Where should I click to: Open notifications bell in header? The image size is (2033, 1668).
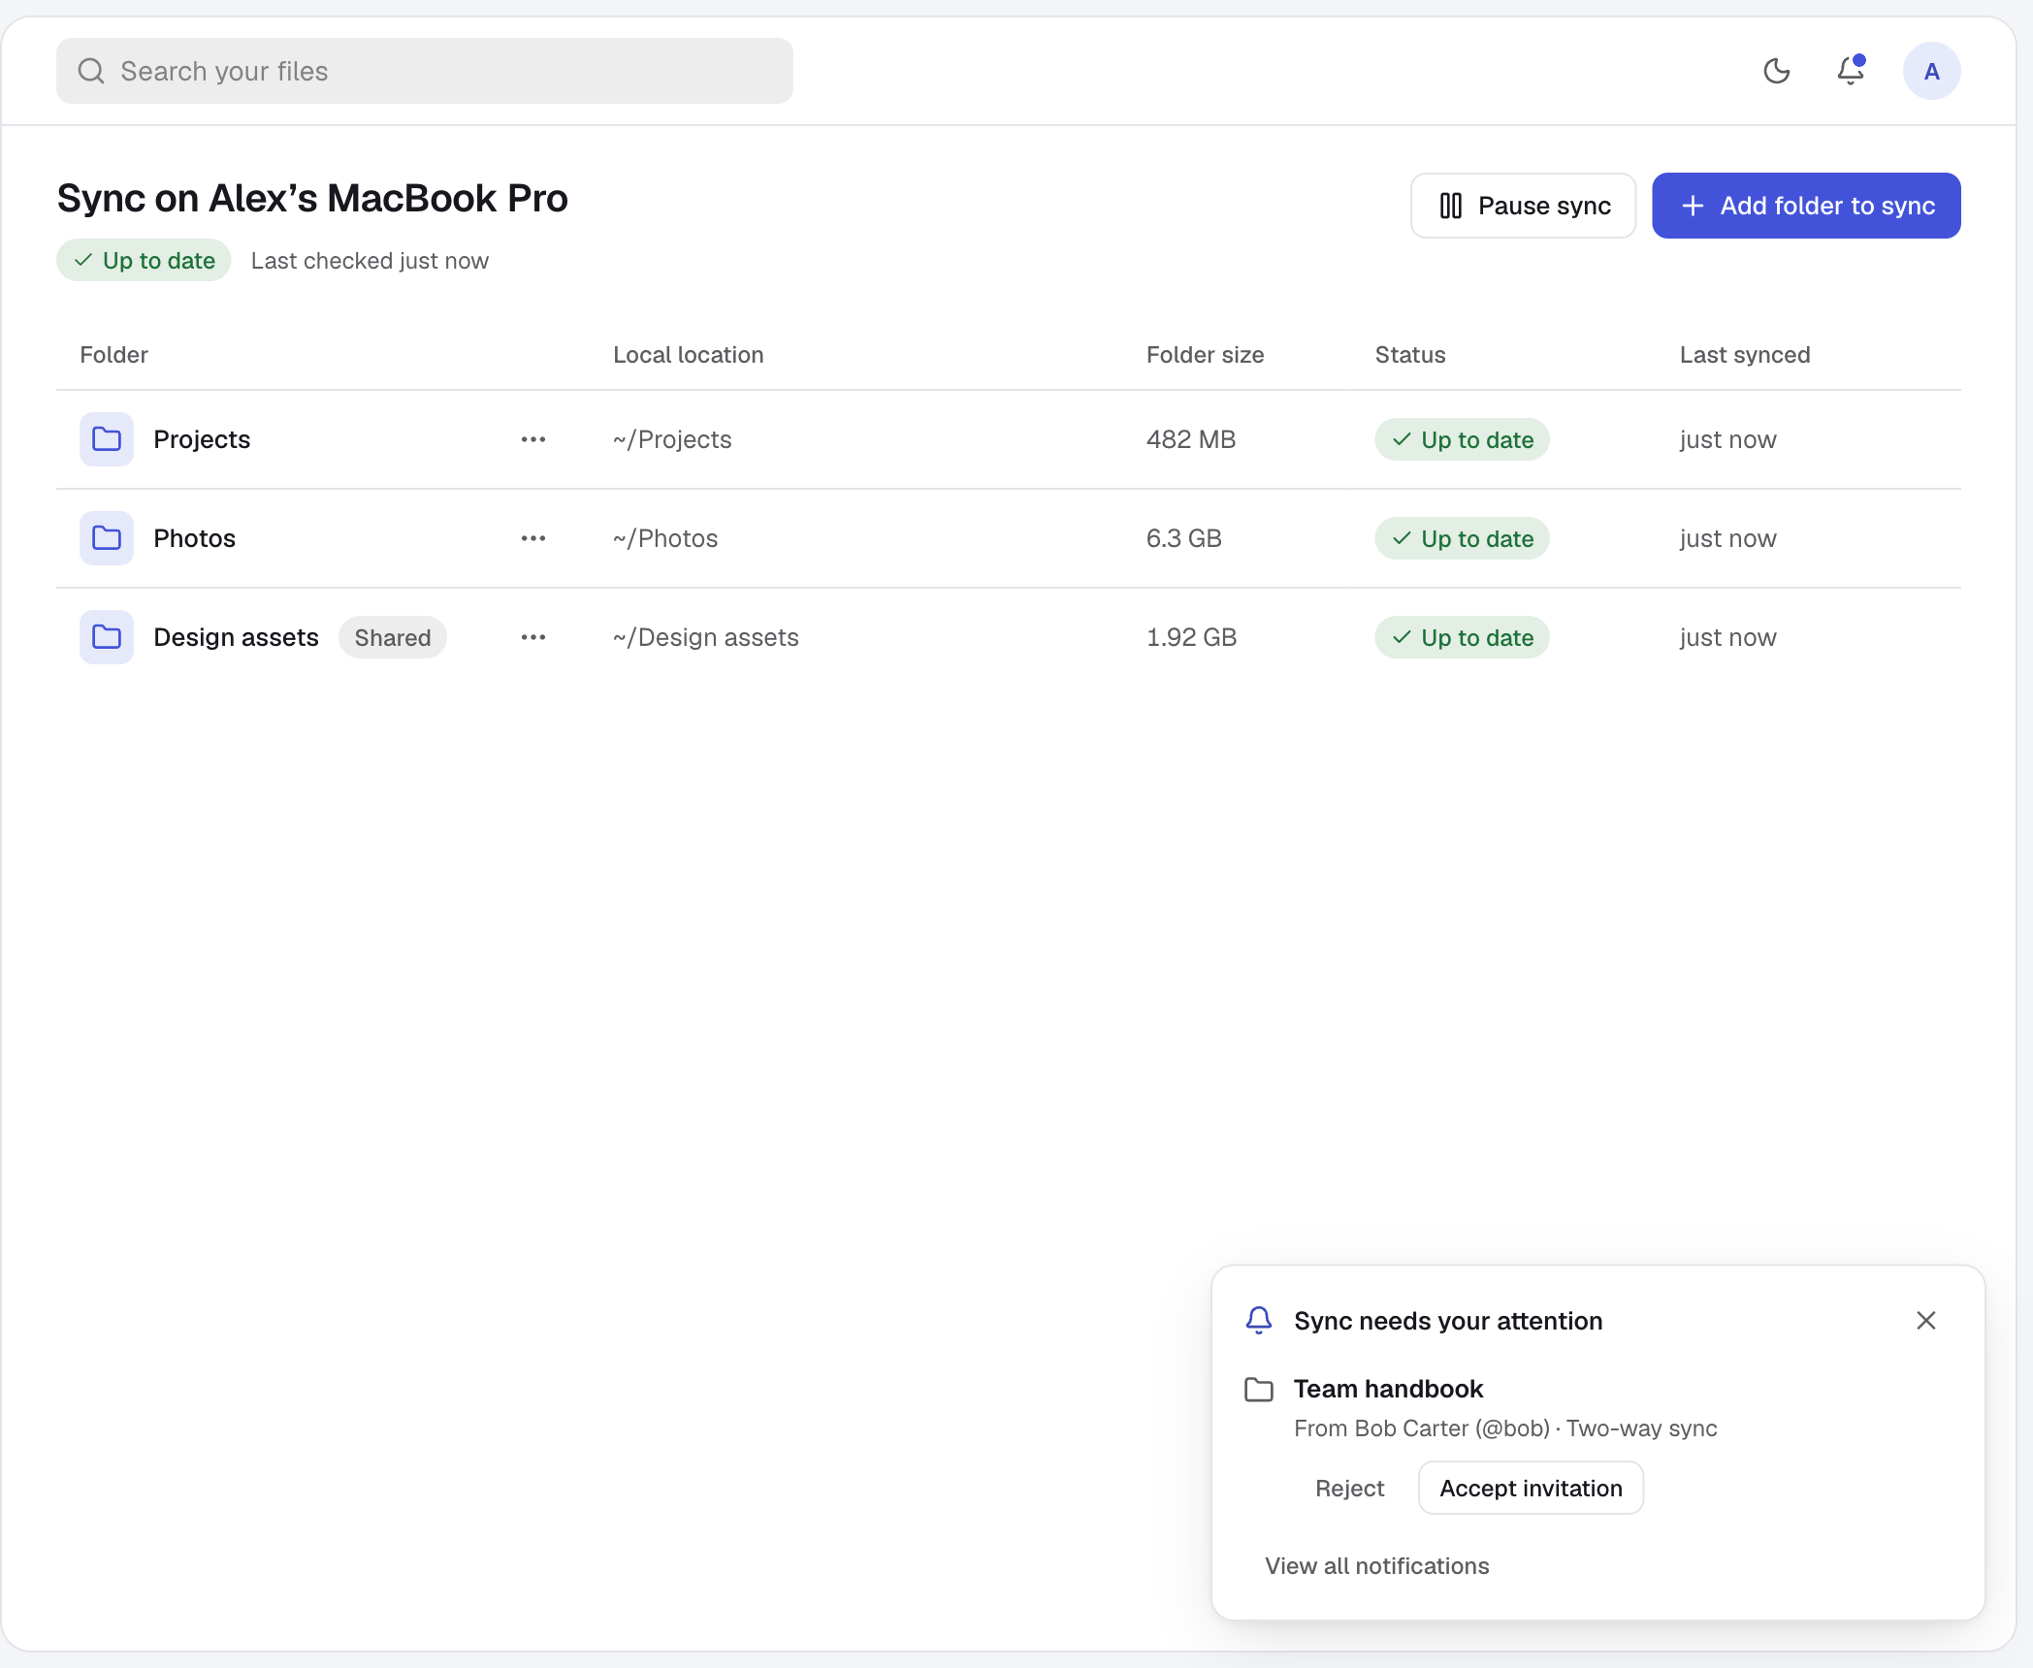coord(1851,71)
